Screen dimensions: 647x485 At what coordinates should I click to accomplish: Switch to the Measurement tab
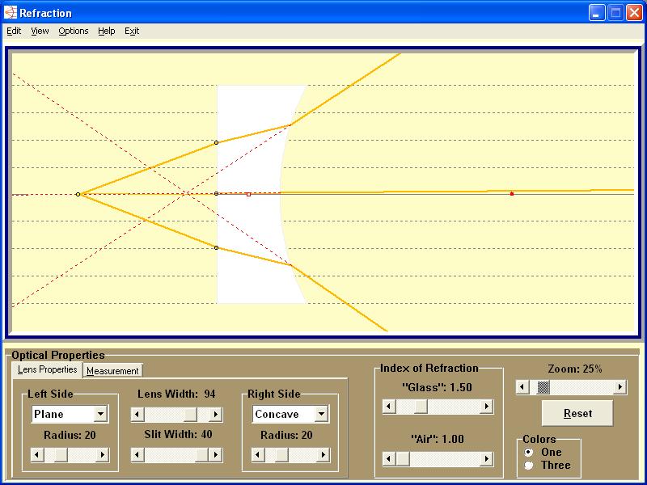(x=112, y=371)
